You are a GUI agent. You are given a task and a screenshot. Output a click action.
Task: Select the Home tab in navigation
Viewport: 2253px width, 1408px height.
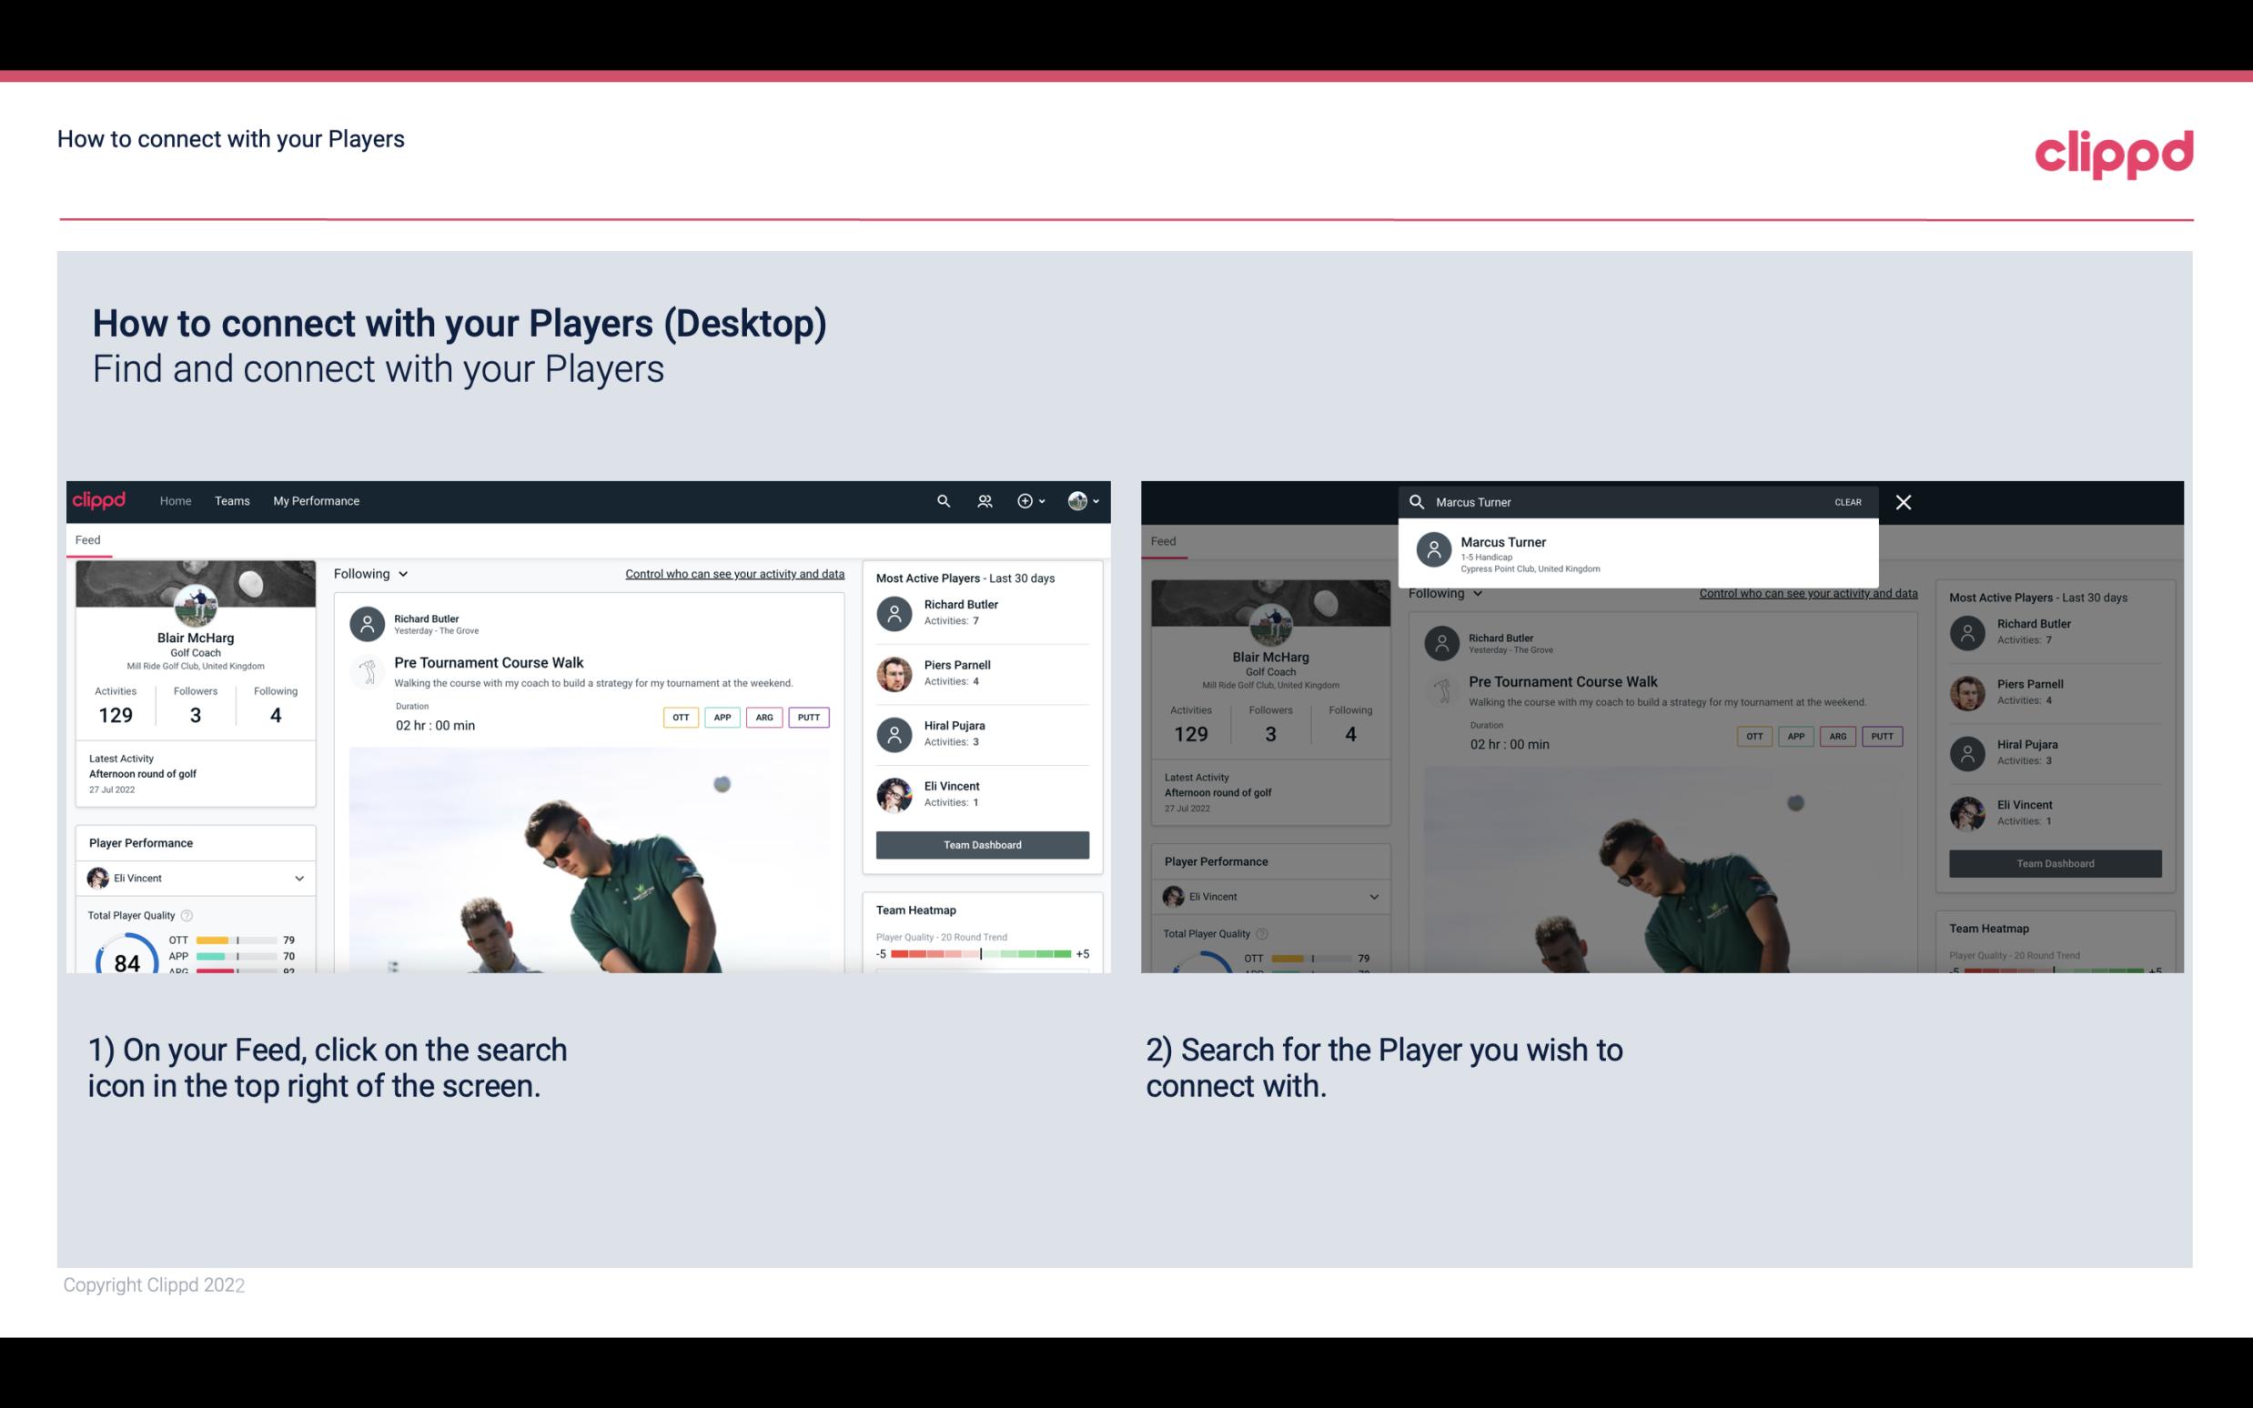(174, 499)
